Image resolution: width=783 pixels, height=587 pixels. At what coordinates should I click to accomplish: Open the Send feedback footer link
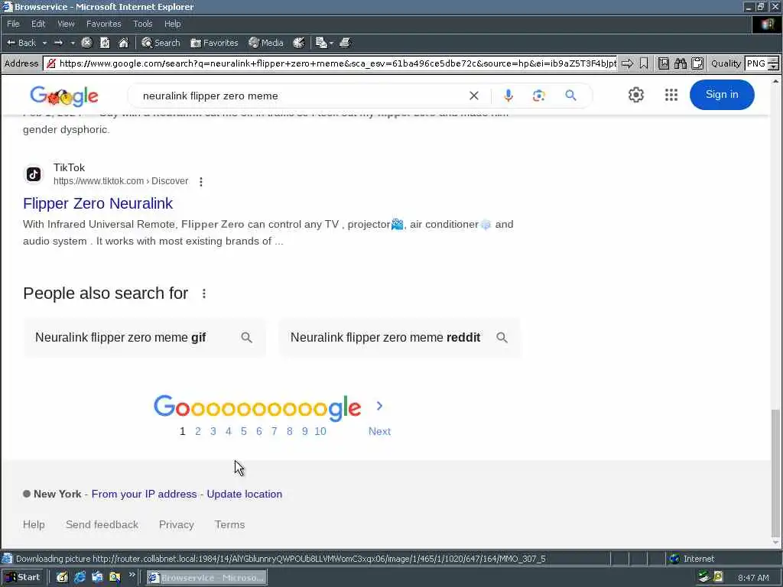pyautogui.click(x=102, y=524)
